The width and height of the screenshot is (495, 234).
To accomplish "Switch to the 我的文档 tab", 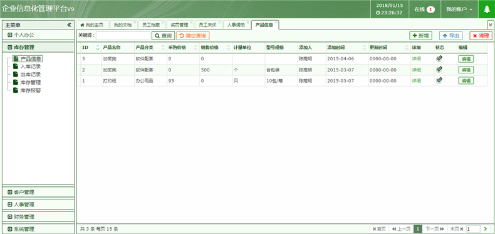I will tap(123, 24).
